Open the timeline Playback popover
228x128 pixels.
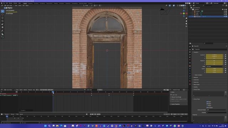(x=7, y=114)
